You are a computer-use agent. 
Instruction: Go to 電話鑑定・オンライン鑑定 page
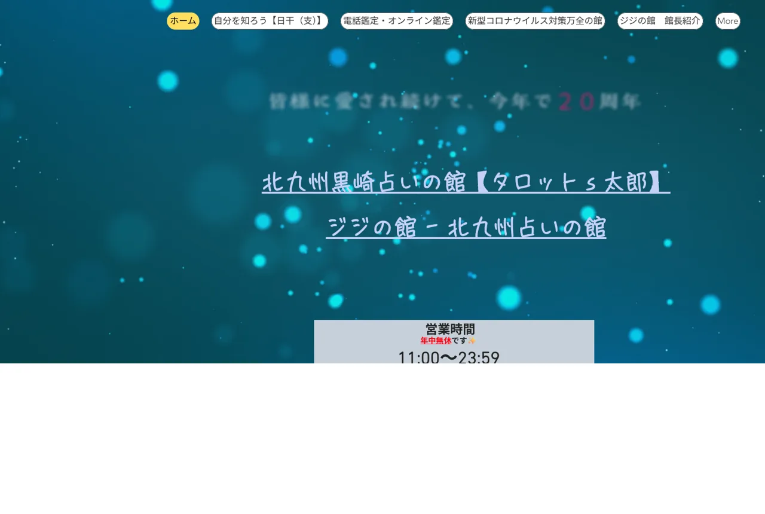point(397,21)
